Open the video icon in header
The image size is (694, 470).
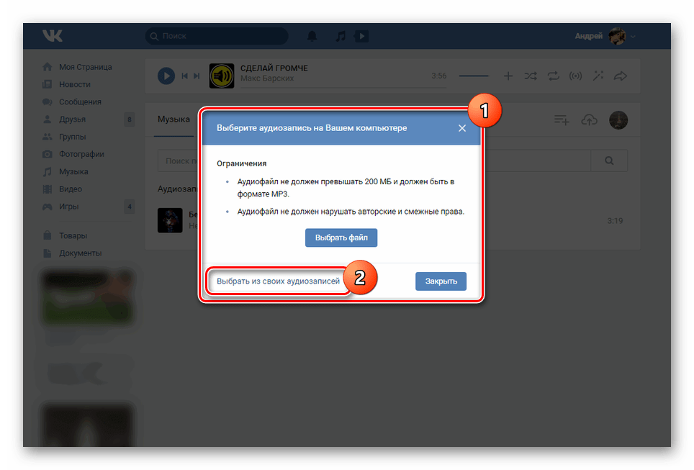361,36
